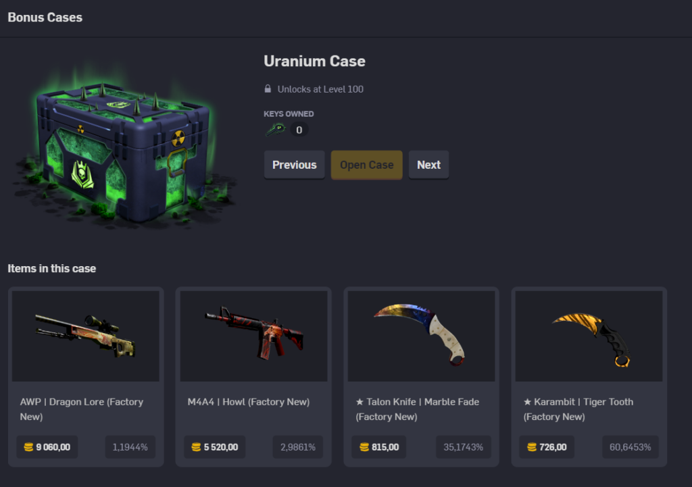Click the green Uranium Case box image
This screenshot has height=487, width=692.
point(124,150)
